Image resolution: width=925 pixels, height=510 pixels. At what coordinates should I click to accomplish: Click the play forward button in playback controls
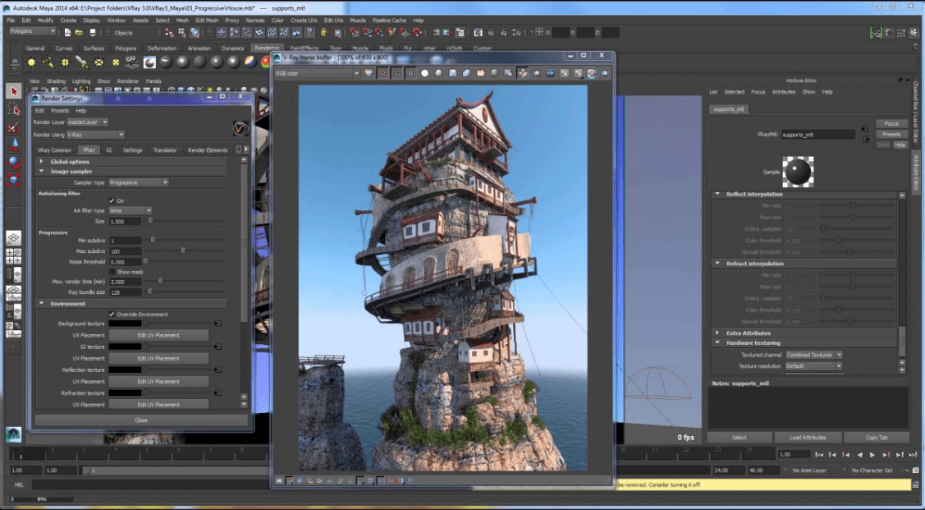point(872,454)
